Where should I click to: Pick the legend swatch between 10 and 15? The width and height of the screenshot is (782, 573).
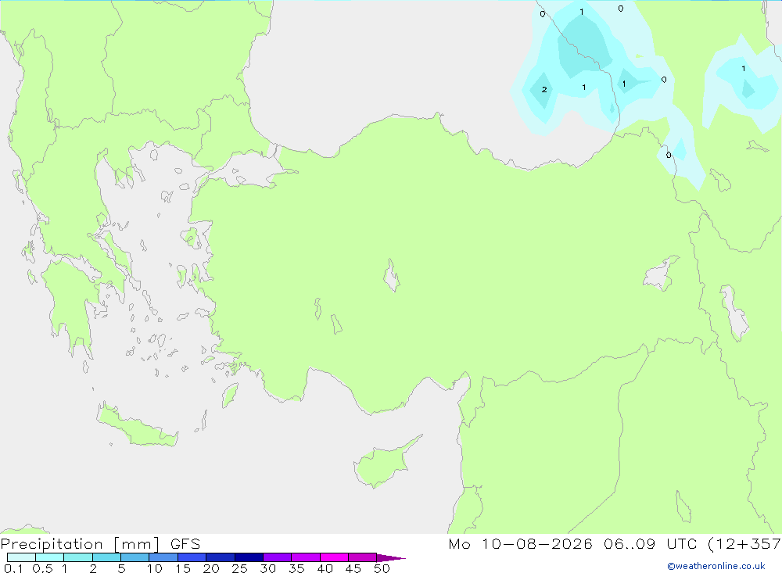coord(163,557)
